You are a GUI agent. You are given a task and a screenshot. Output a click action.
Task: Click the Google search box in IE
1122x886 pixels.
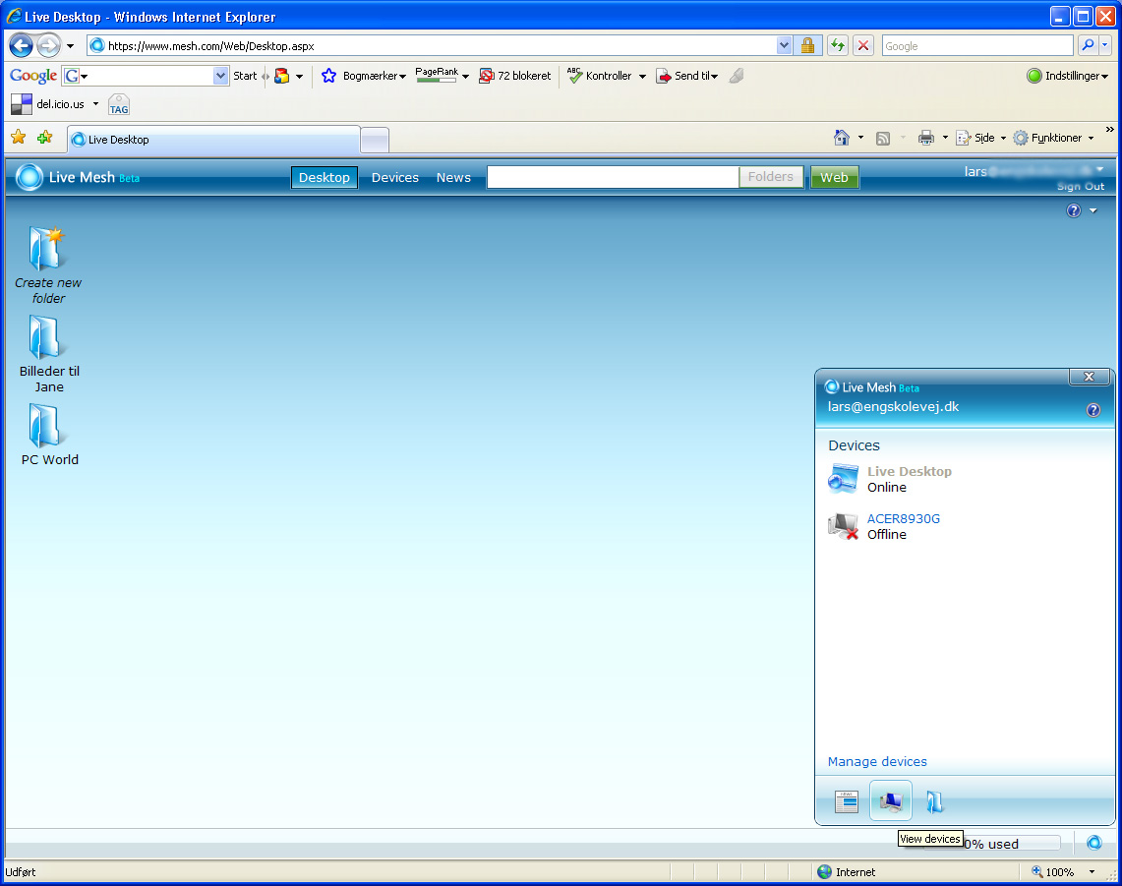click(x=977, y=46)
